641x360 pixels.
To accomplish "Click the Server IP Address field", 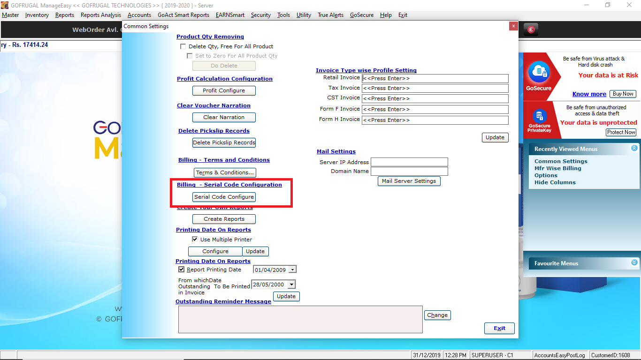I will click(x=409, y=162).
